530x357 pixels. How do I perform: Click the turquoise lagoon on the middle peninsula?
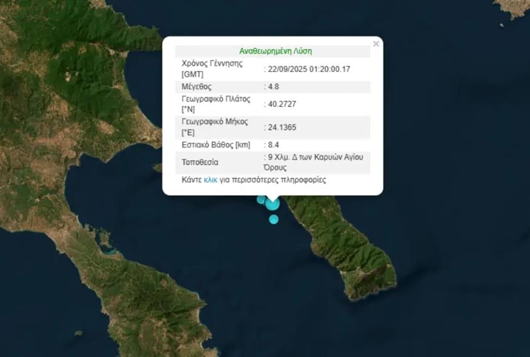coord(110,251)
